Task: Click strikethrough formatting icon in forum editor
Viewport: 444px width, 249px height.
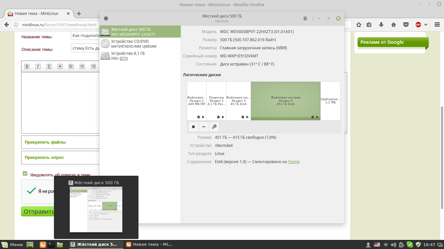Action: [60, 66]
